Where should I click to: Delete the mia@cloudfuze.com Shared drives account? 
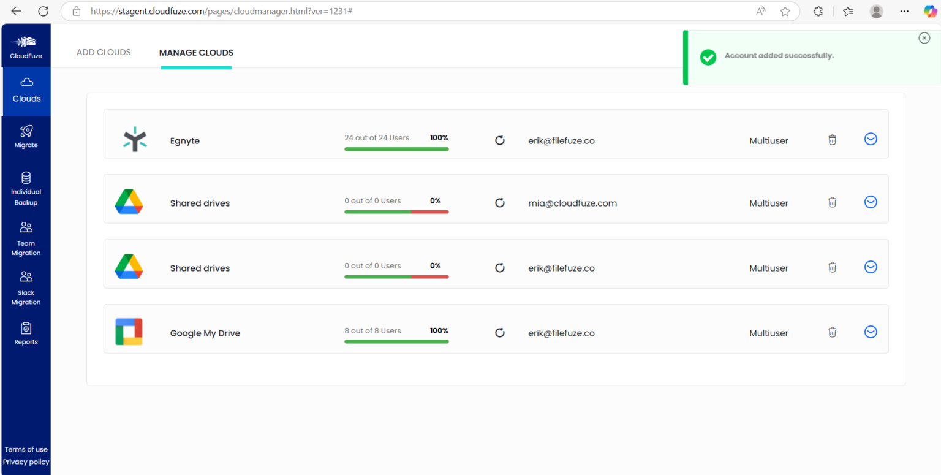[x=832, y=202]
